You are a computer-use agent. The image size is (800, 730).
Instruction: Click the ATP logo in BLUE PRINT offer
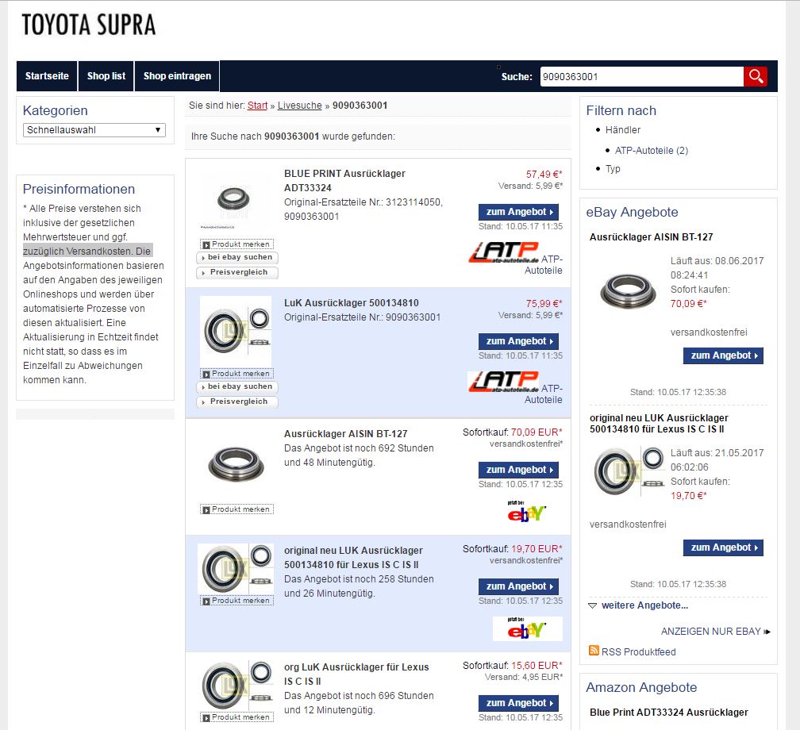coord(503,252)
